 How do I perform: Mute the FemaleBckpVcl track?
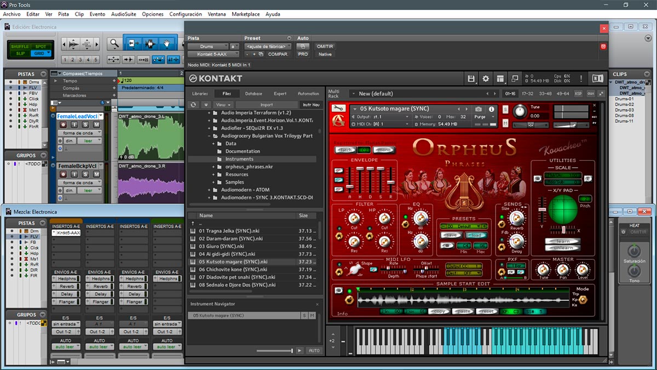pyautogui.click(x=96, y=174)
